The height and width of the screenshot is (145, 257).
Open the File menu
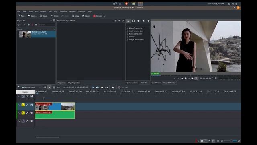19,12
